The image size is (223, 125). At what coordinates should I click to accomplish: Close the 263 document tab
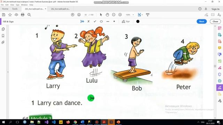click(x=46, y=9)
